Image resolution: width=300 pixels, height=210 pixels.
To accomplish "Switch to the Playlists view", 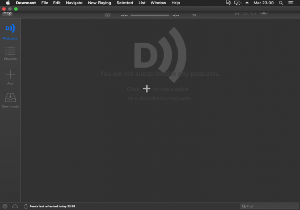I will point(10,54).
